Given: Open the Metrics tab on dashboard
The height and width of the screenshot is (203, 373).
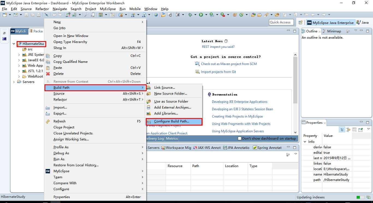Looking at the screenshot, I should point(172,139).
